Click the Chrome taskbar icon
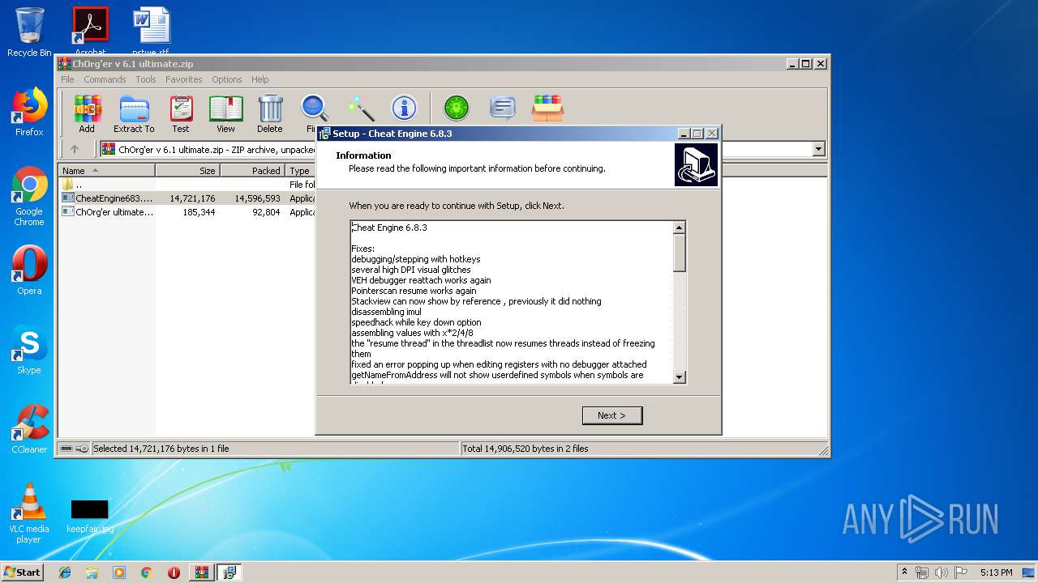The width and height of the screenshot is (1038, 583). point(146,572)
